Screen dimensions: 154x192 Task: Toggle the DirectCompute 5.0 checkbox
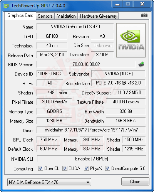point(107,168)
